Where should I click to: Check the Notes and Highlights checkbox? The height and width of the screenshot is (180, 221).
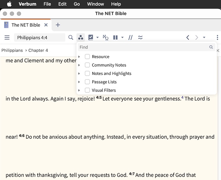pos(87,74)
